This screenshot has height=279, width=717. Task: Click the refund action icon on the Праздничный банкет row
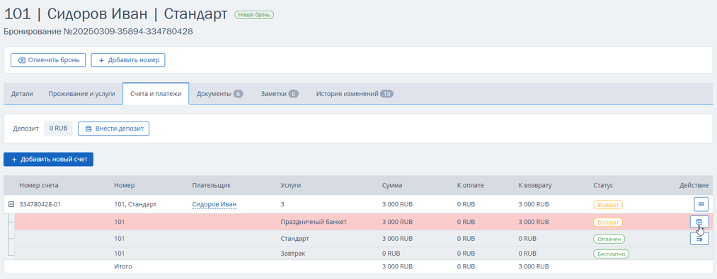click(699, 222)
